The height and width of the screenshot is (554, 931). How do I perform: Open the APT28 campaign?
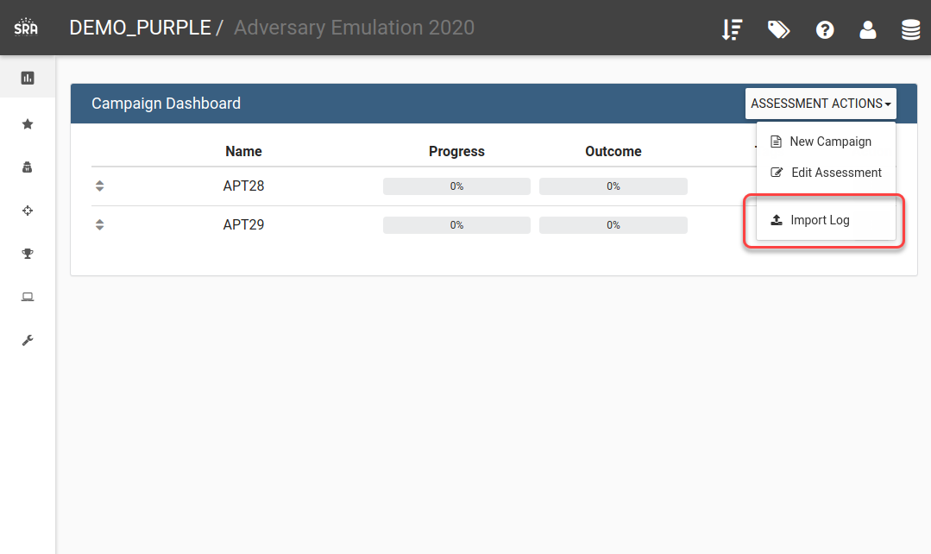[243, 186]
